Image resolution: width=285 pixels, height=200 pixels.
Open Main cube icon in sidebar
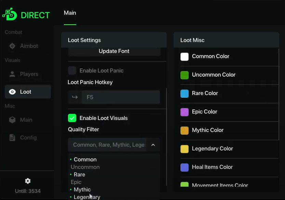(12, 120)
